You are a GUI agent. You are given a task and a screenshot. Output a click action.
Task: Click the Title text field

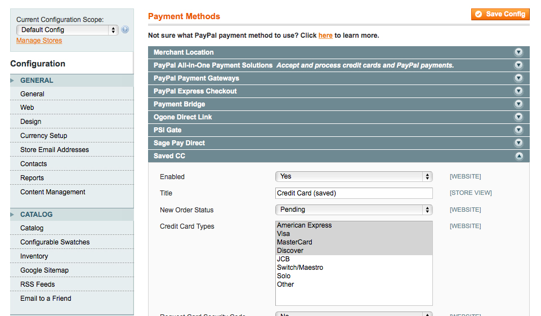point(354,193)
